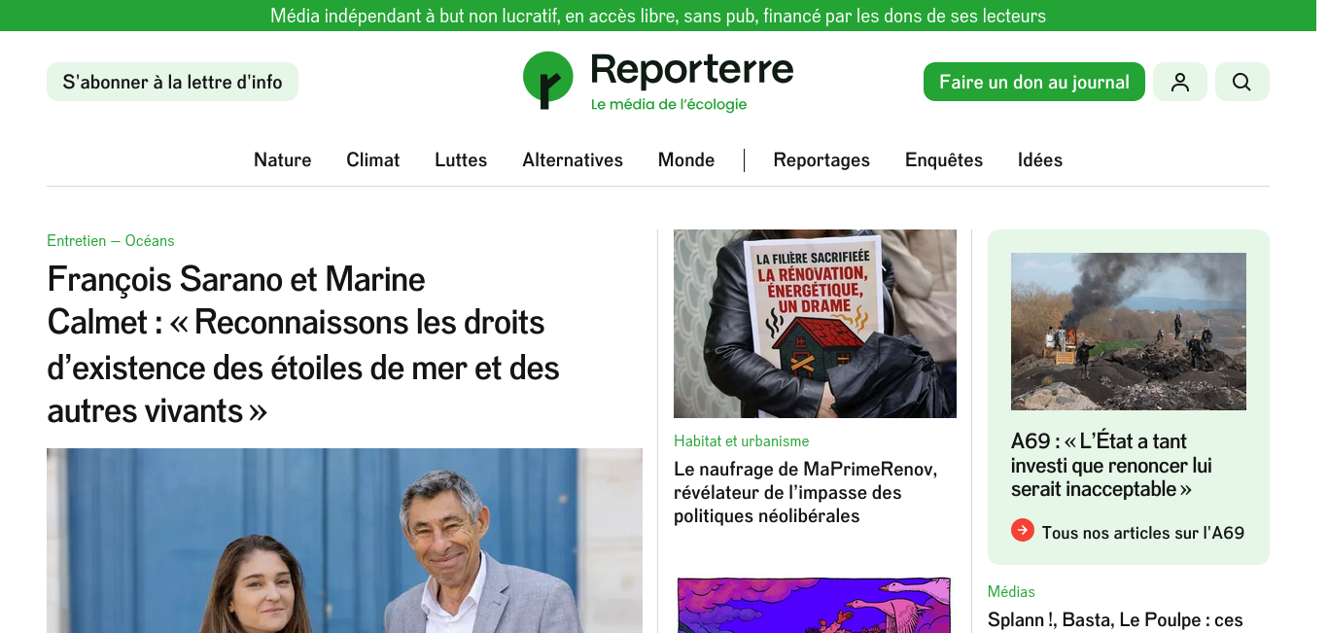The height and width of the screenshot is (633, 1328).
Task: Go to the Luttes section
Action: [x=461, y=159]
